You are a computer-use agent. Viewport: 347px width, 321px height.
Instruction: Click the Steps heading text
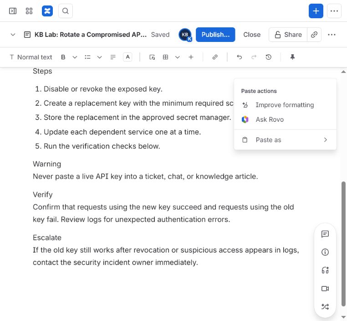(x=42, y=71)
